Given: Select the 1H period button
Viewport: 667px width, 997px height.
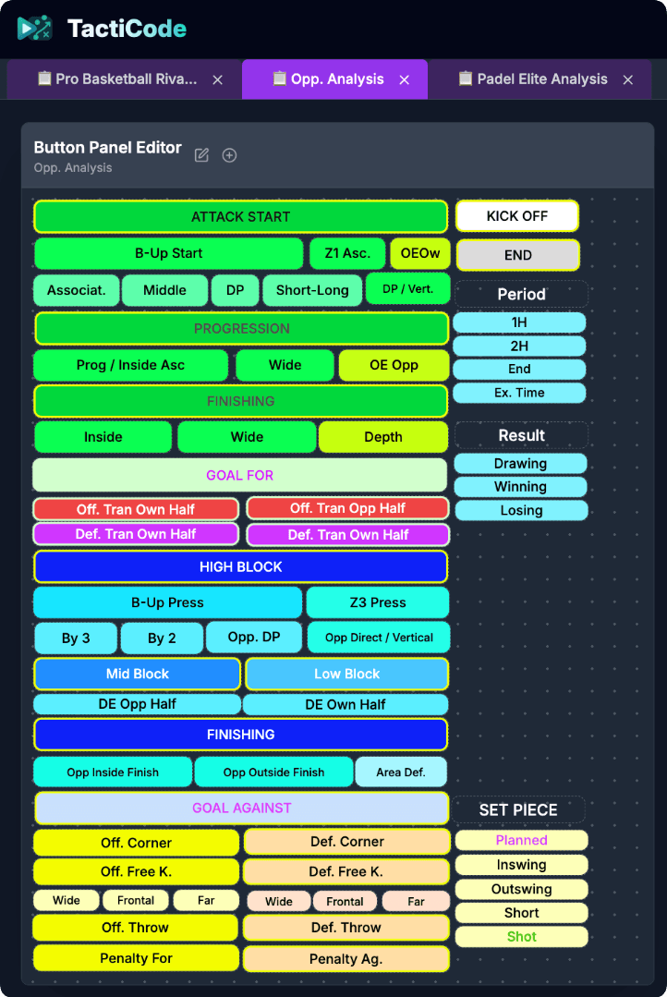Looking at the screenshot, I should click(x=520, y=322).
